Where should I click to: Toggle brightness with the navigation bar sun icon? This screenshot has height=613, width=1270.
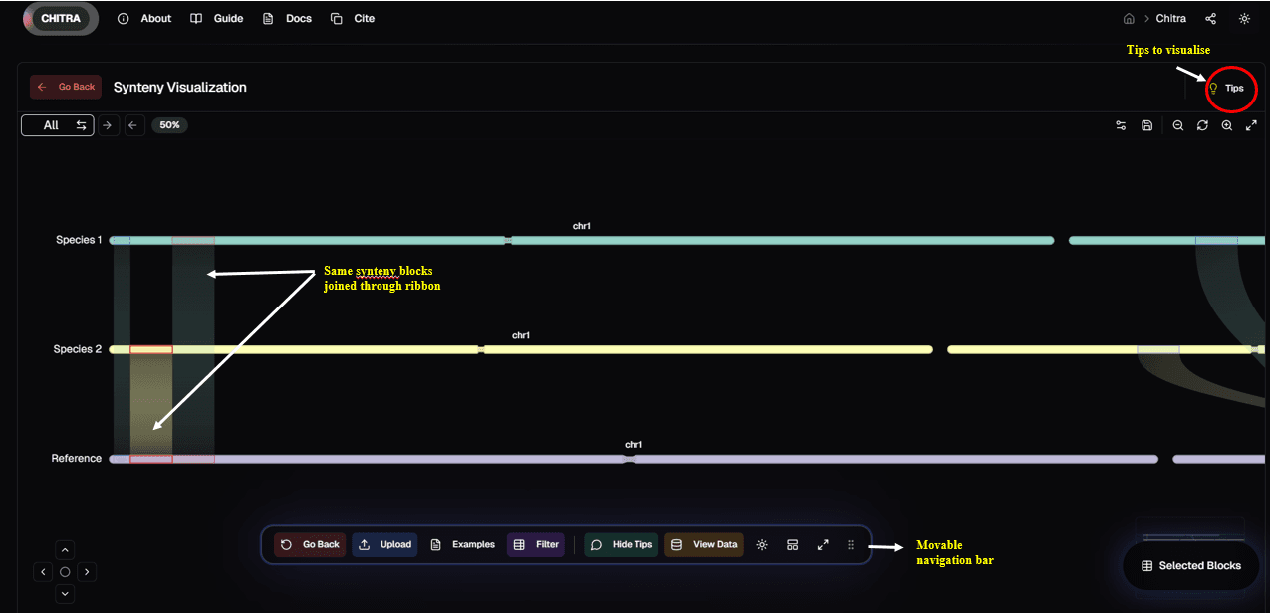click(x=762, y=545)
